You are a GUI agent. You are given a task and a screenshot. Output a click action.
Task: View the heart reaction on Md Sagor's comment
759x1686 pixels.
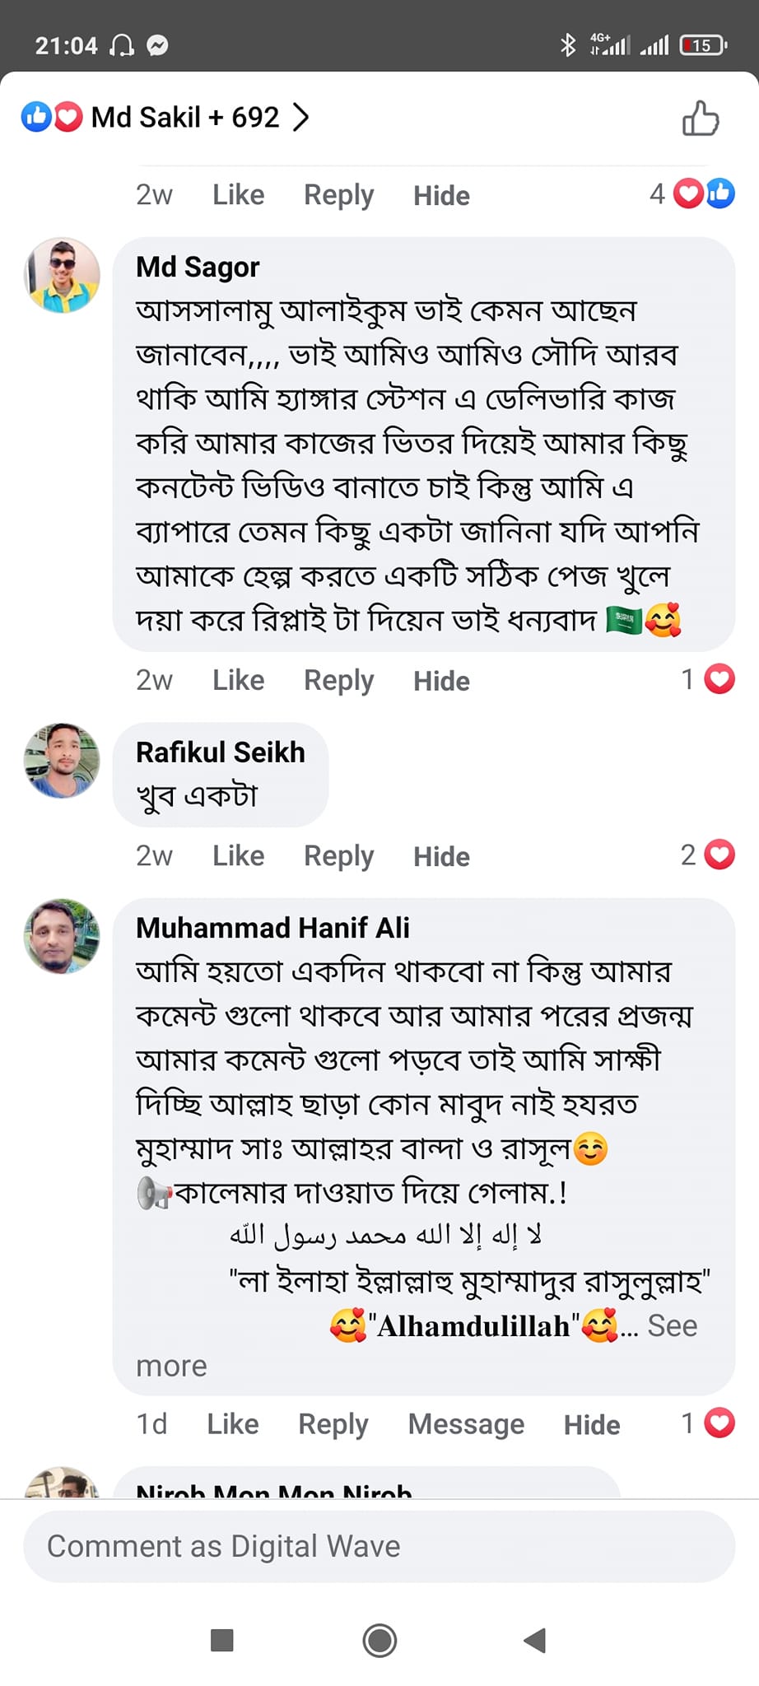[x=719, y=679]
